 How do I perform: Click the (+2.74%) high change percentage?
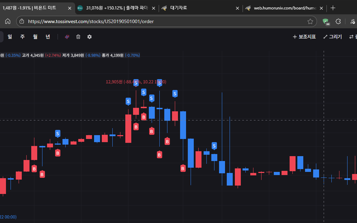pos(53,55)
